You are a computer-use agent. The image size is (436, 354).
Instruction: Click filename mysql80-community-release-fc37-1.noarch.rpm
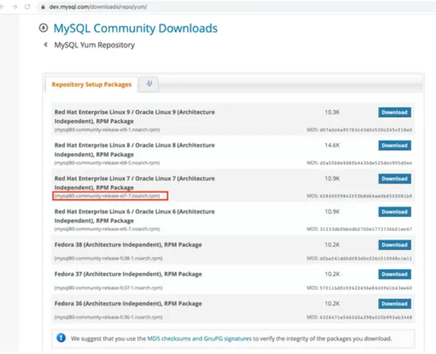point(108,288)
